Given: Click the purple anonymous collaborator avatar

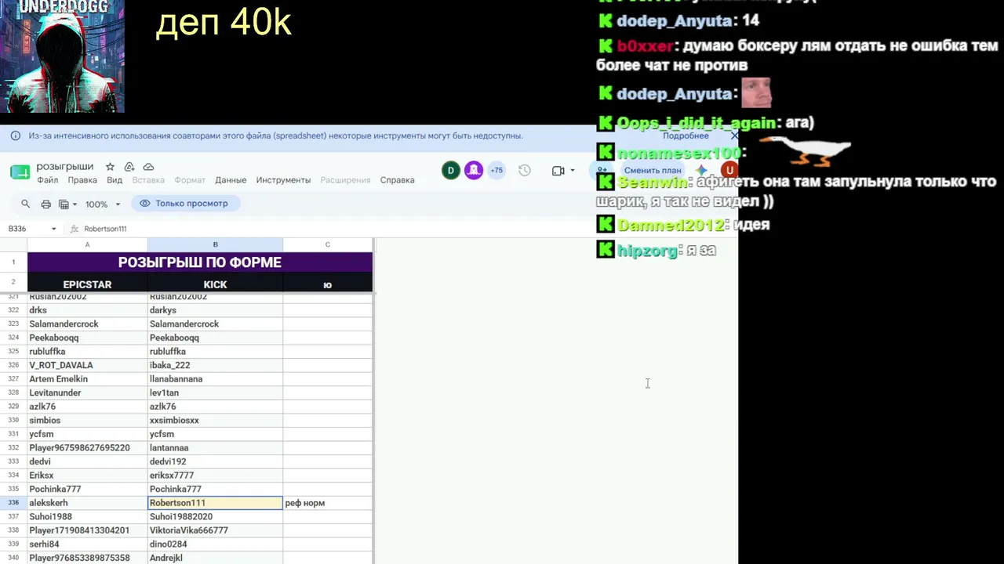Looking at the screenshot, I should [x=474, y=170].
